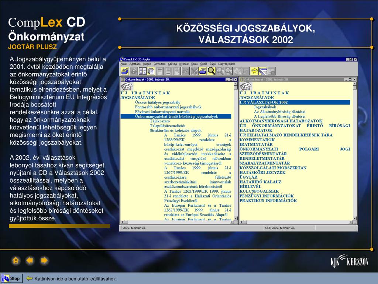
Task: Open 'ÚJ! FELHATALMAZÓ RENDELKEZÉSEK TÁRA'
Action: pyautogui.click(x=286, y=135)
